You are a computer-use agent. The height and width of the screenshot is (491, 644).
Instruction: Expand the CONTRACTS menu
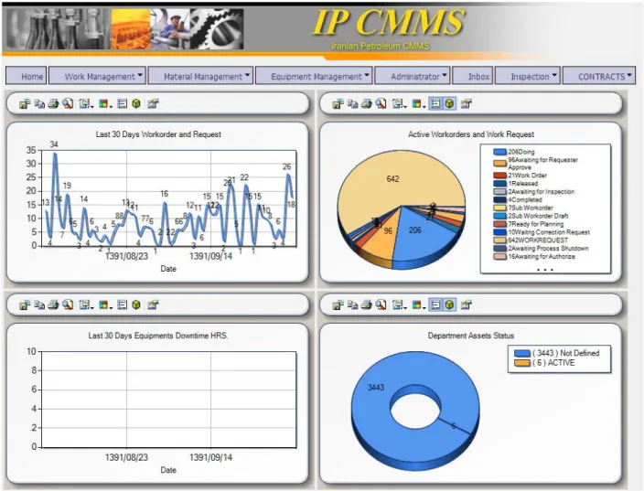(599, 76)
